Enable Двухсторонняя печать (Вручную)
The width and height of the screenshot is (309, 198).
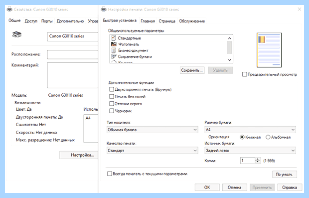point(111,89)
